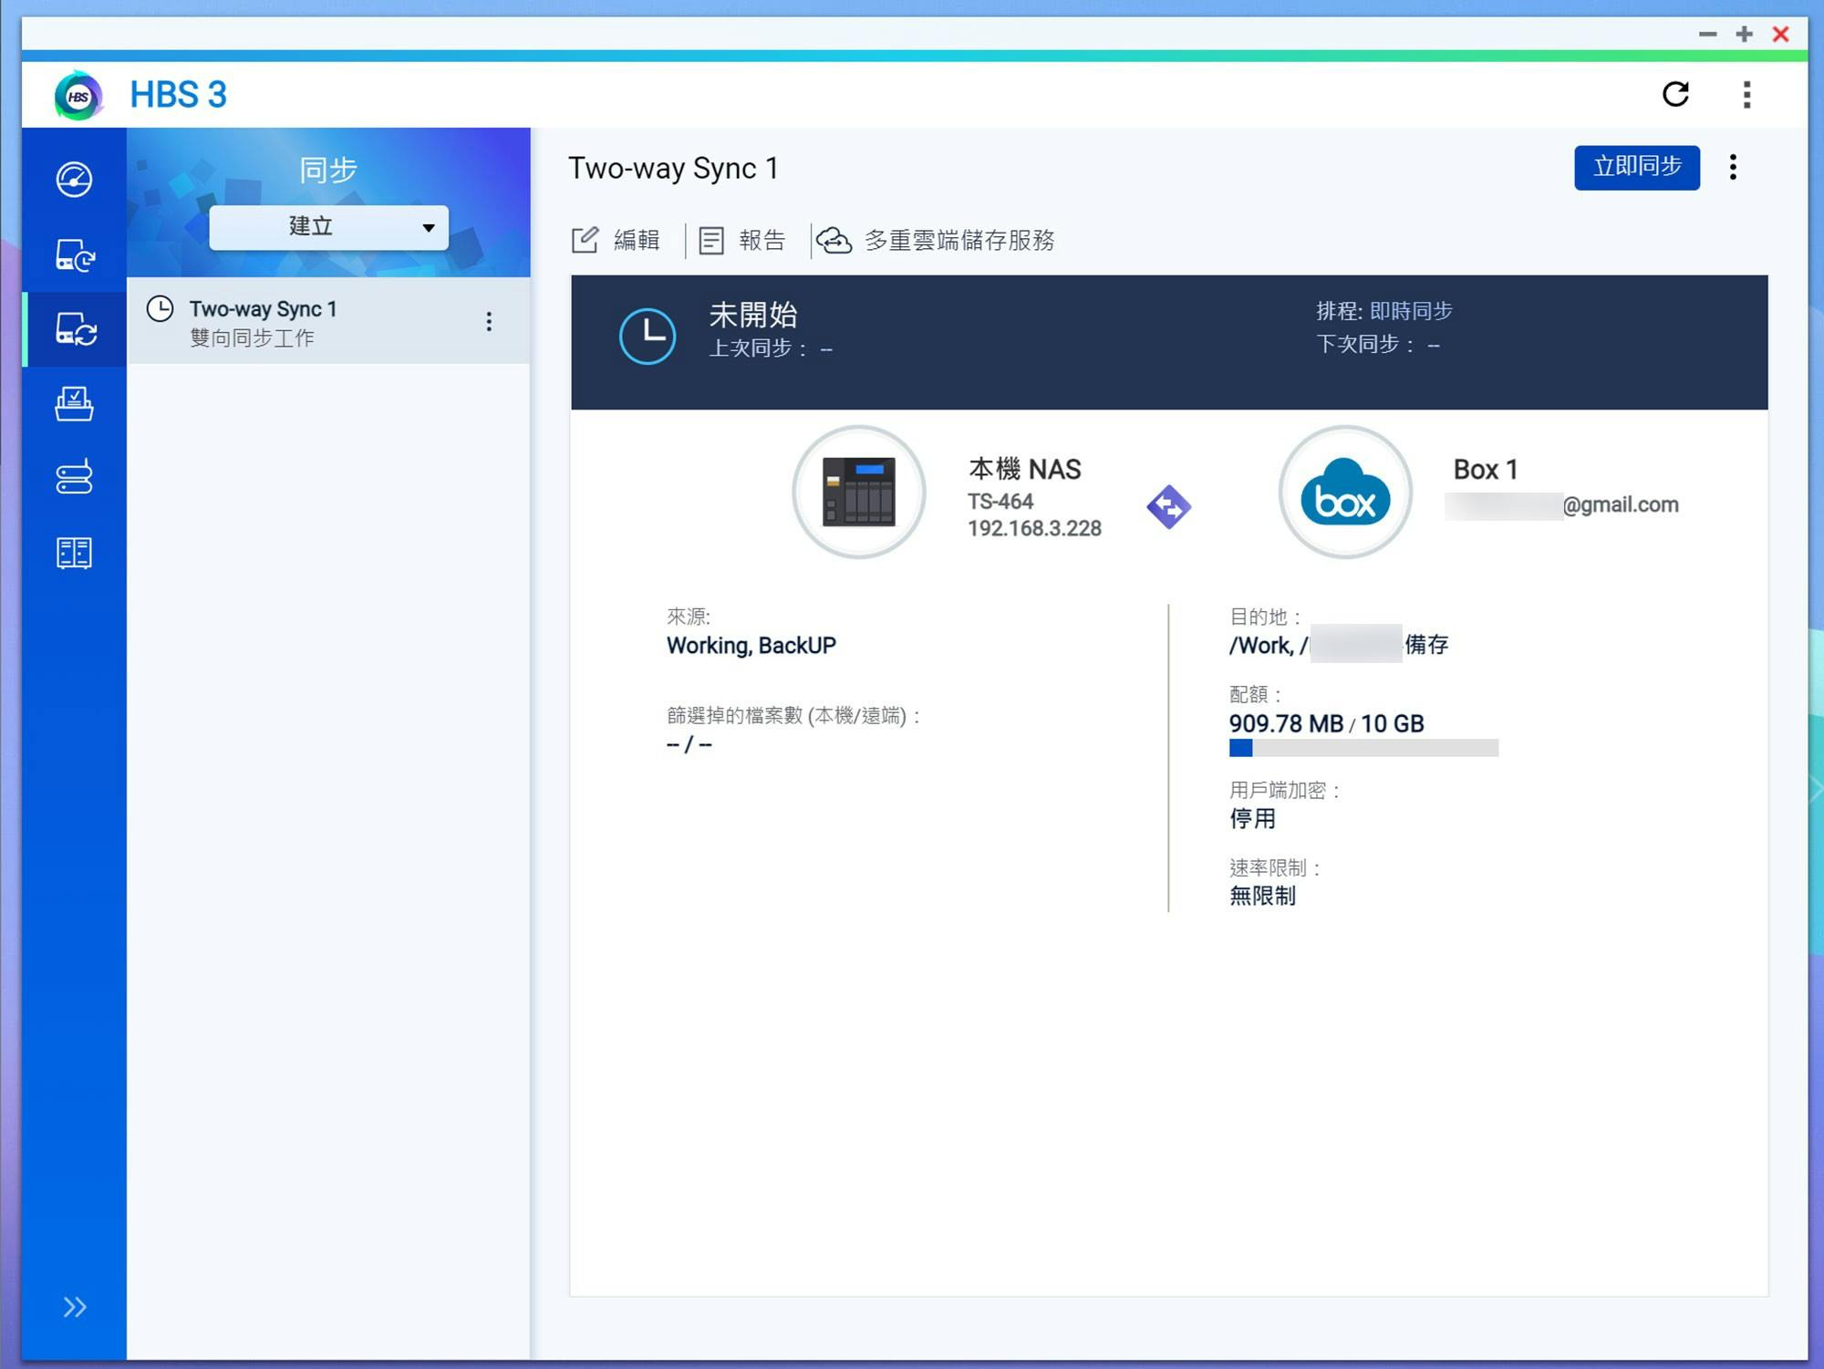Click the HBS 3 logo icon
The height and width of the screenshot is (1369, 1824).
(x=78, y=95)
